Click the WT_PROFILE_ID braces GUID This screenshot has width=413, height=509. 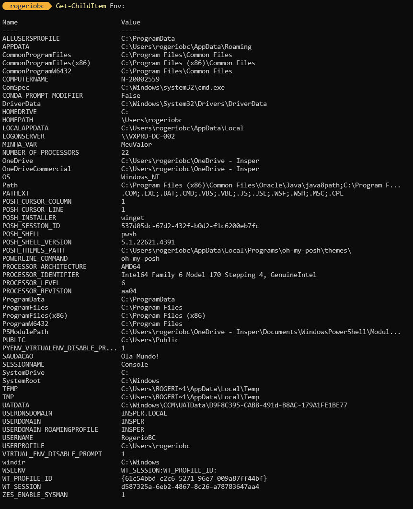[194, 478]
